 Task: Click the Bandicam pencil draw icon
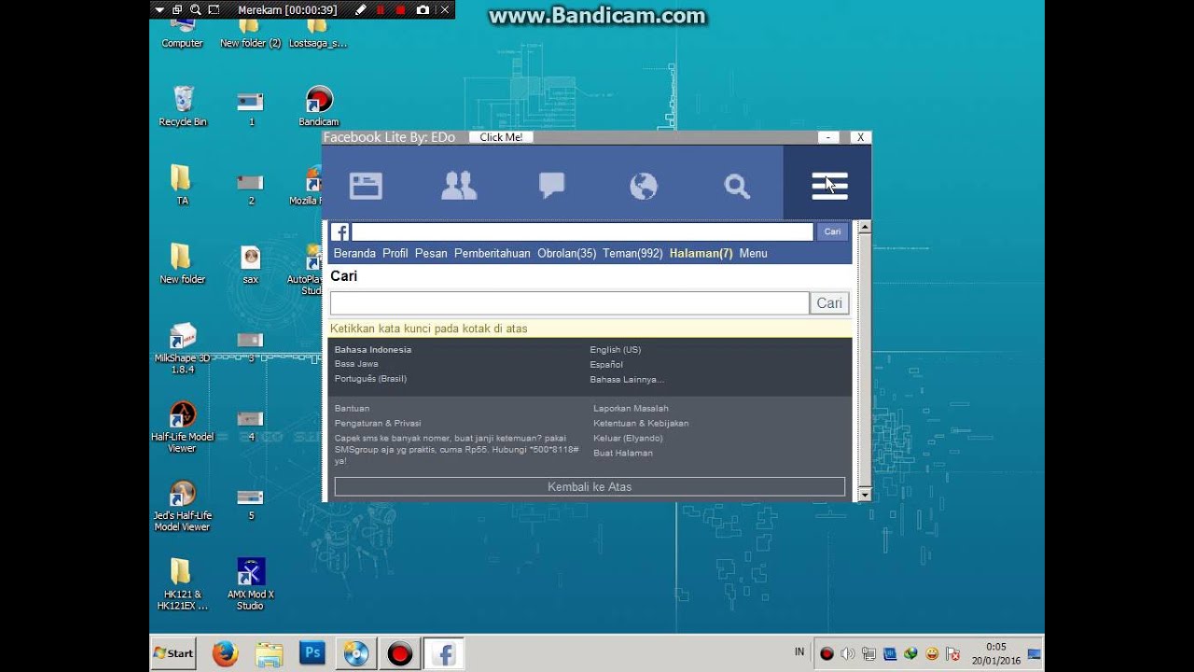[360, 9]
